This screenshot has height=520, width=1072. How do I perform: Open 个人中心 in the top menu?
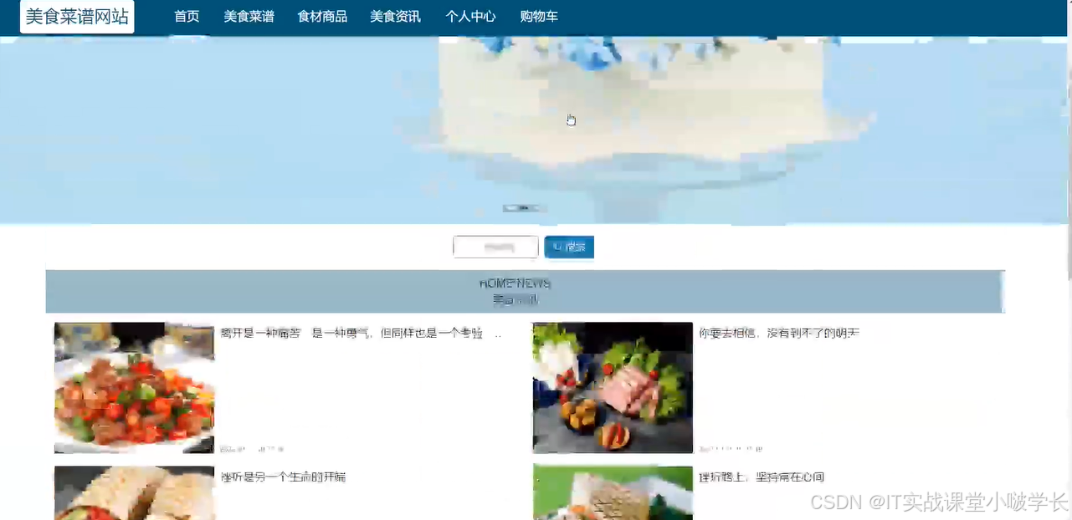pos(470,17)
